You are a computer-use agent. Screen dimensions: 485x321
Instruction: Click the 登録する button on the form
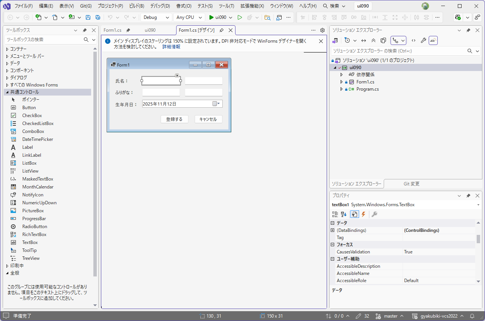pos(174,119)
